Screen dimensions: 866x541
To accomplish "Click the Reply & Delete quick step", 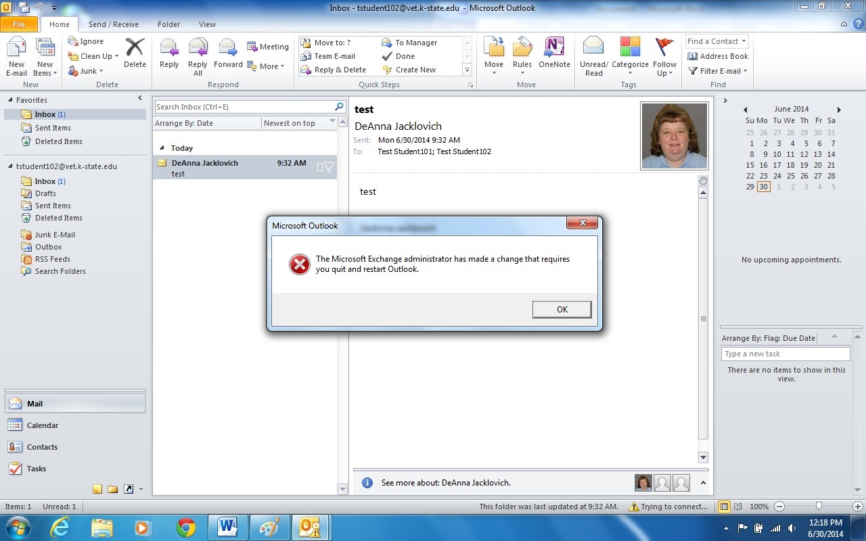I will pyautogui.click(x=334, y=70).
